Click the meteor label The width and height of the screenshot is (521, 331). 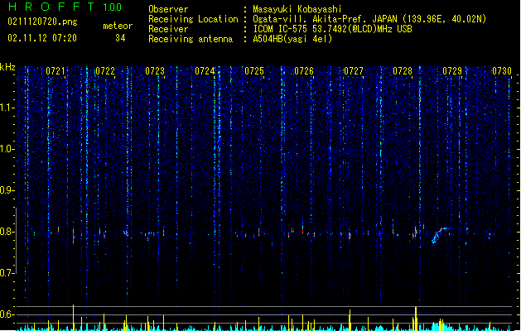(118, 26)
